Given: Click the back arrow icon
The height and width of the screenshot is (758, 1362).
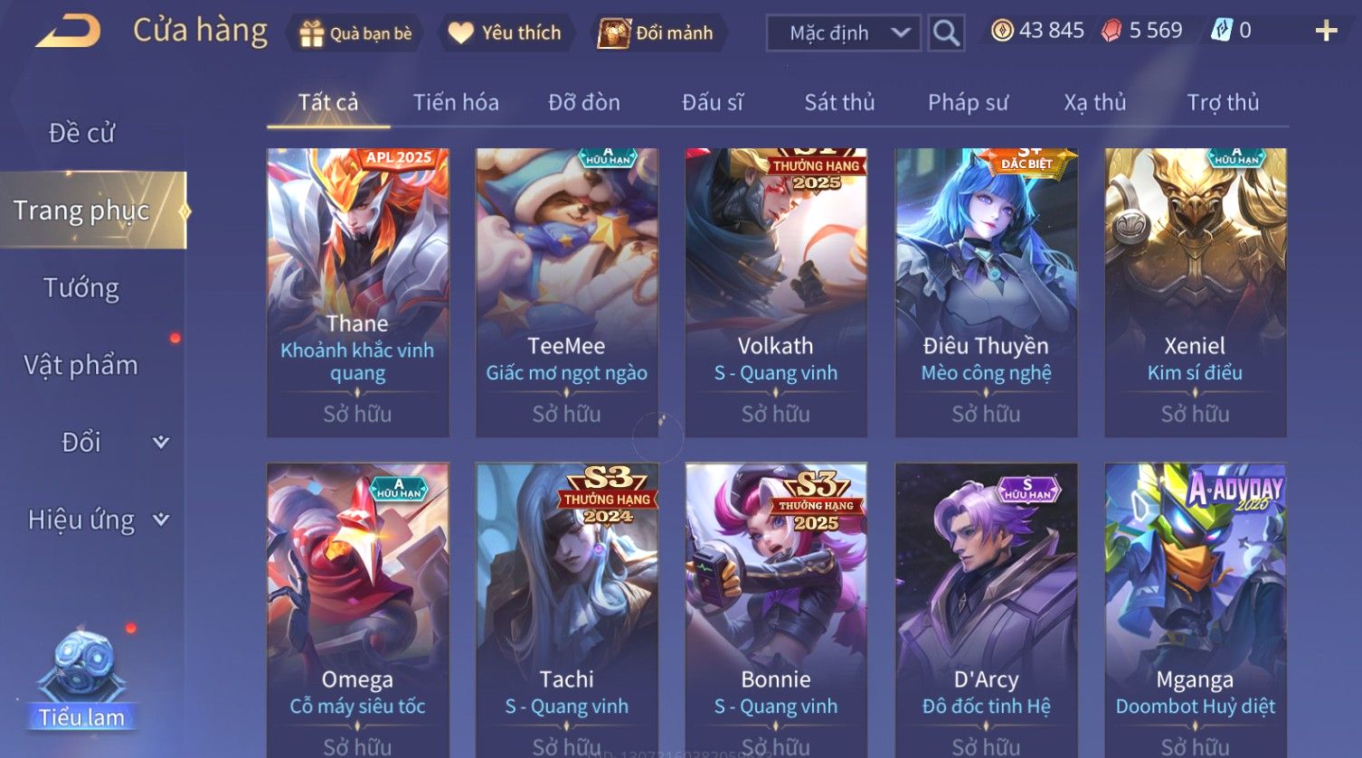Looking at the screenshot, I should click(69, 32).
